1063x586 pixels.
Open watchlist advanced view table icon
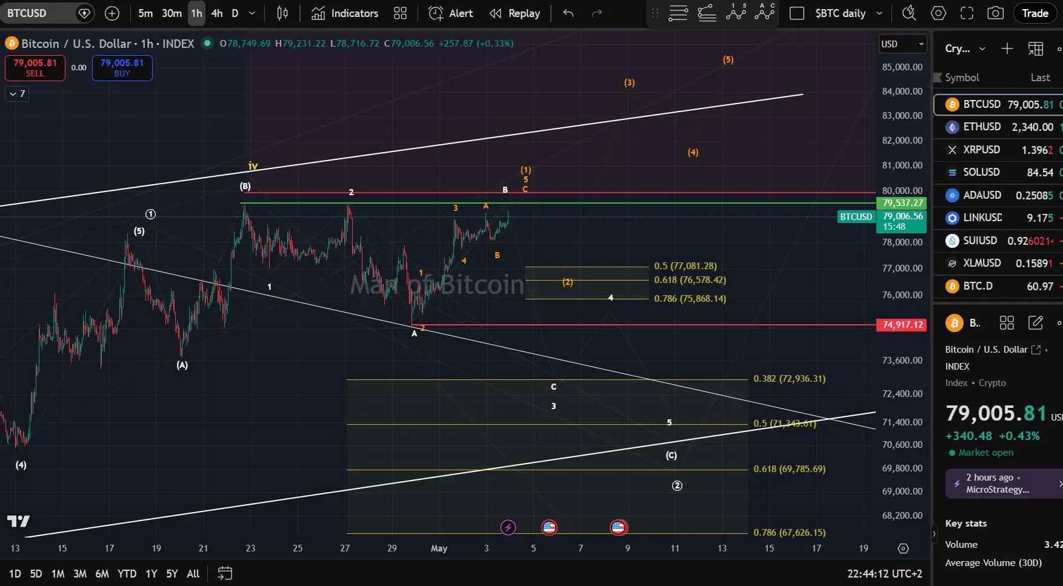1036,48
